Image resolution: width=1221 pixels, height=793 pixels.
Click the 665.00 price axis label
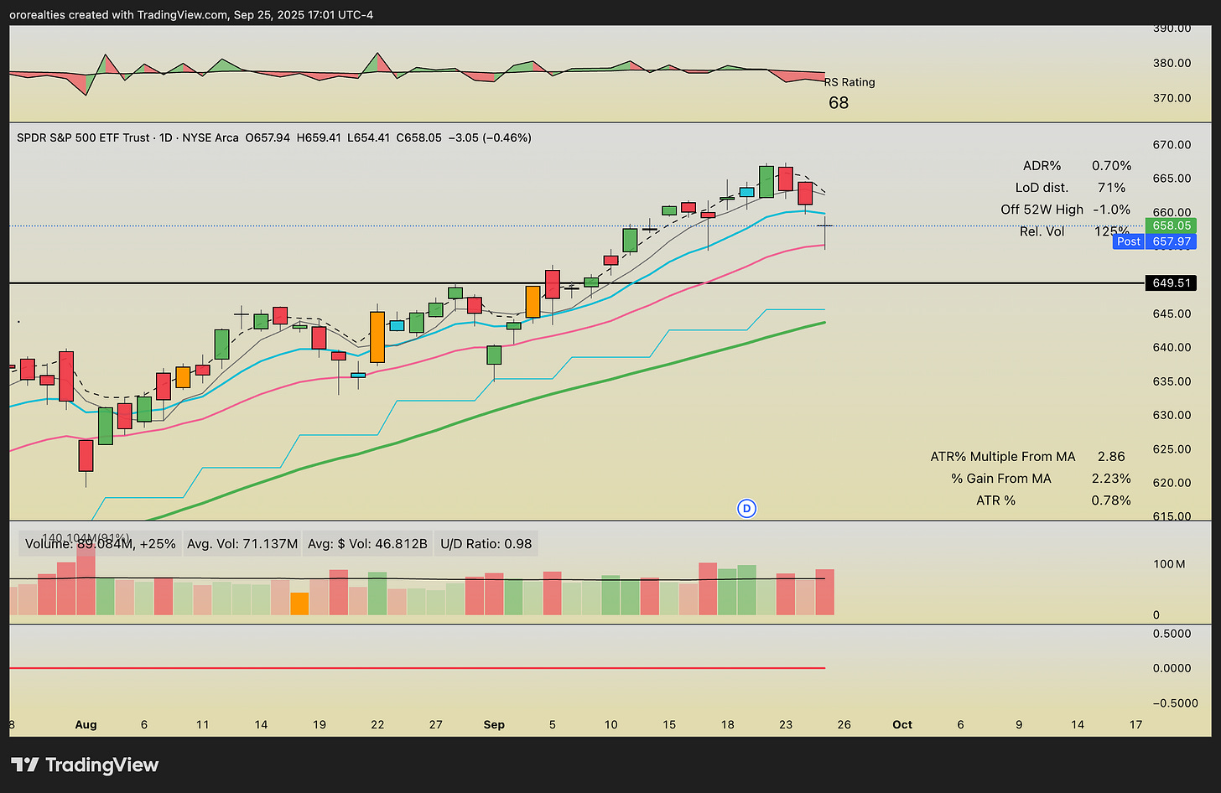pyautogui.click(x=1172, y=178)
